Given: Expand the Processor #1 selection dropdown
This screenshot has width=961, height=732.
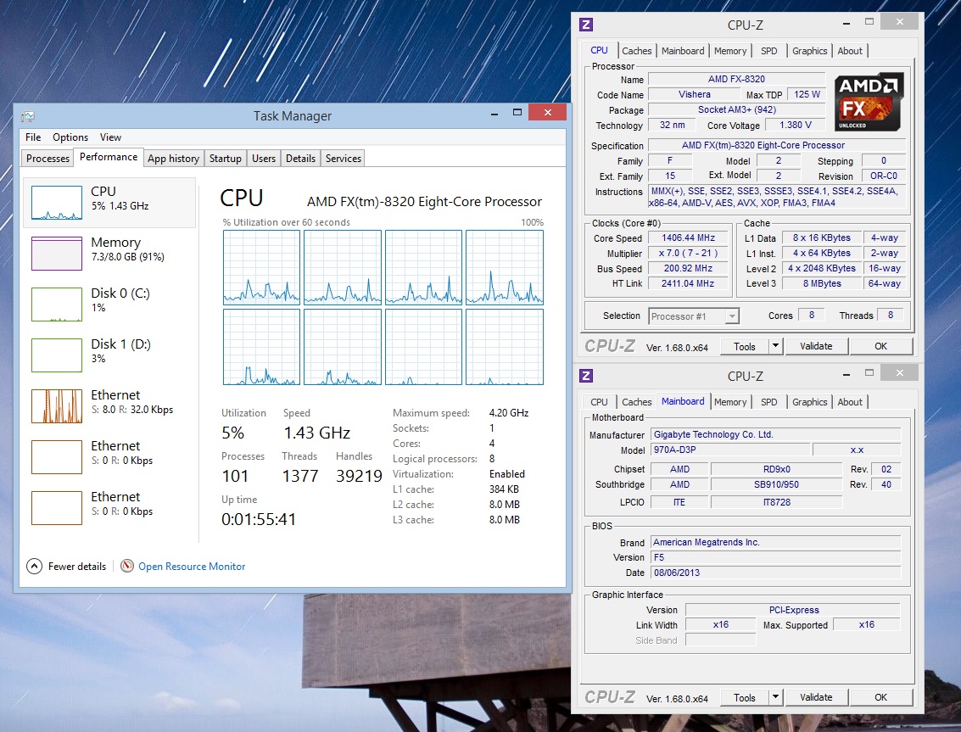Looking at the screenshot, I should tap(732, 316).
